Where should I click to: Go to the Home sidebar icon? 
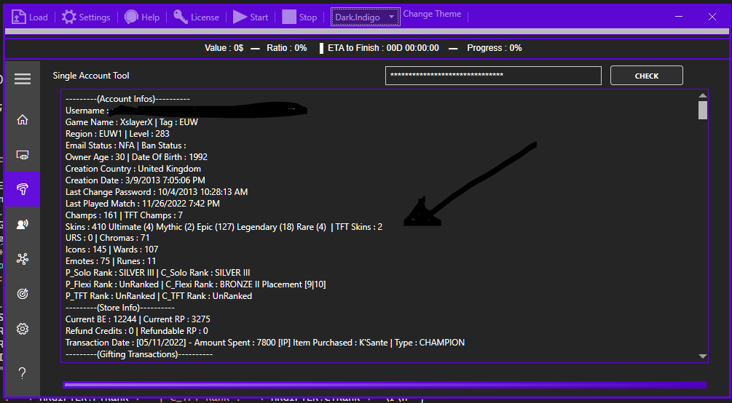[23, 120]
